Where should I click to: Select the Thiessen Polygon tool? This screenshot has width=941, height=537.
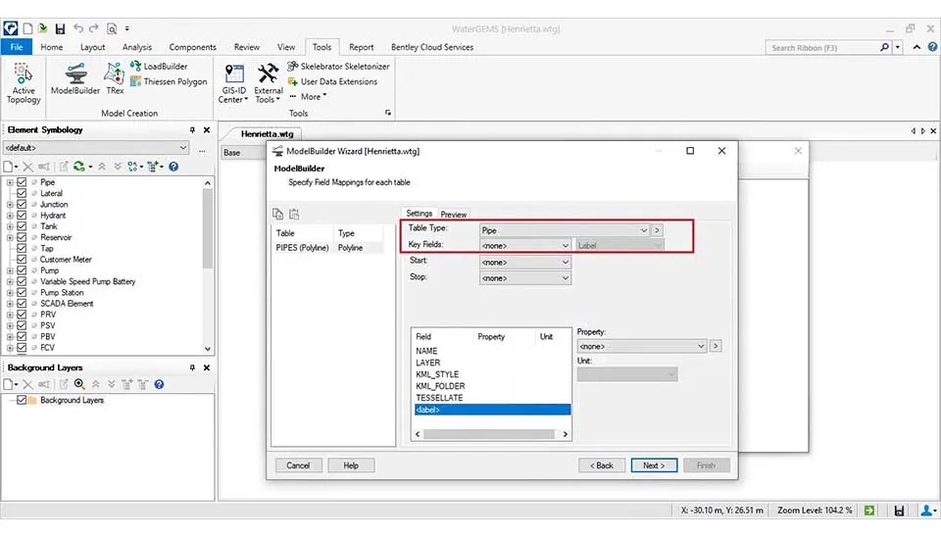coord(169,82)
